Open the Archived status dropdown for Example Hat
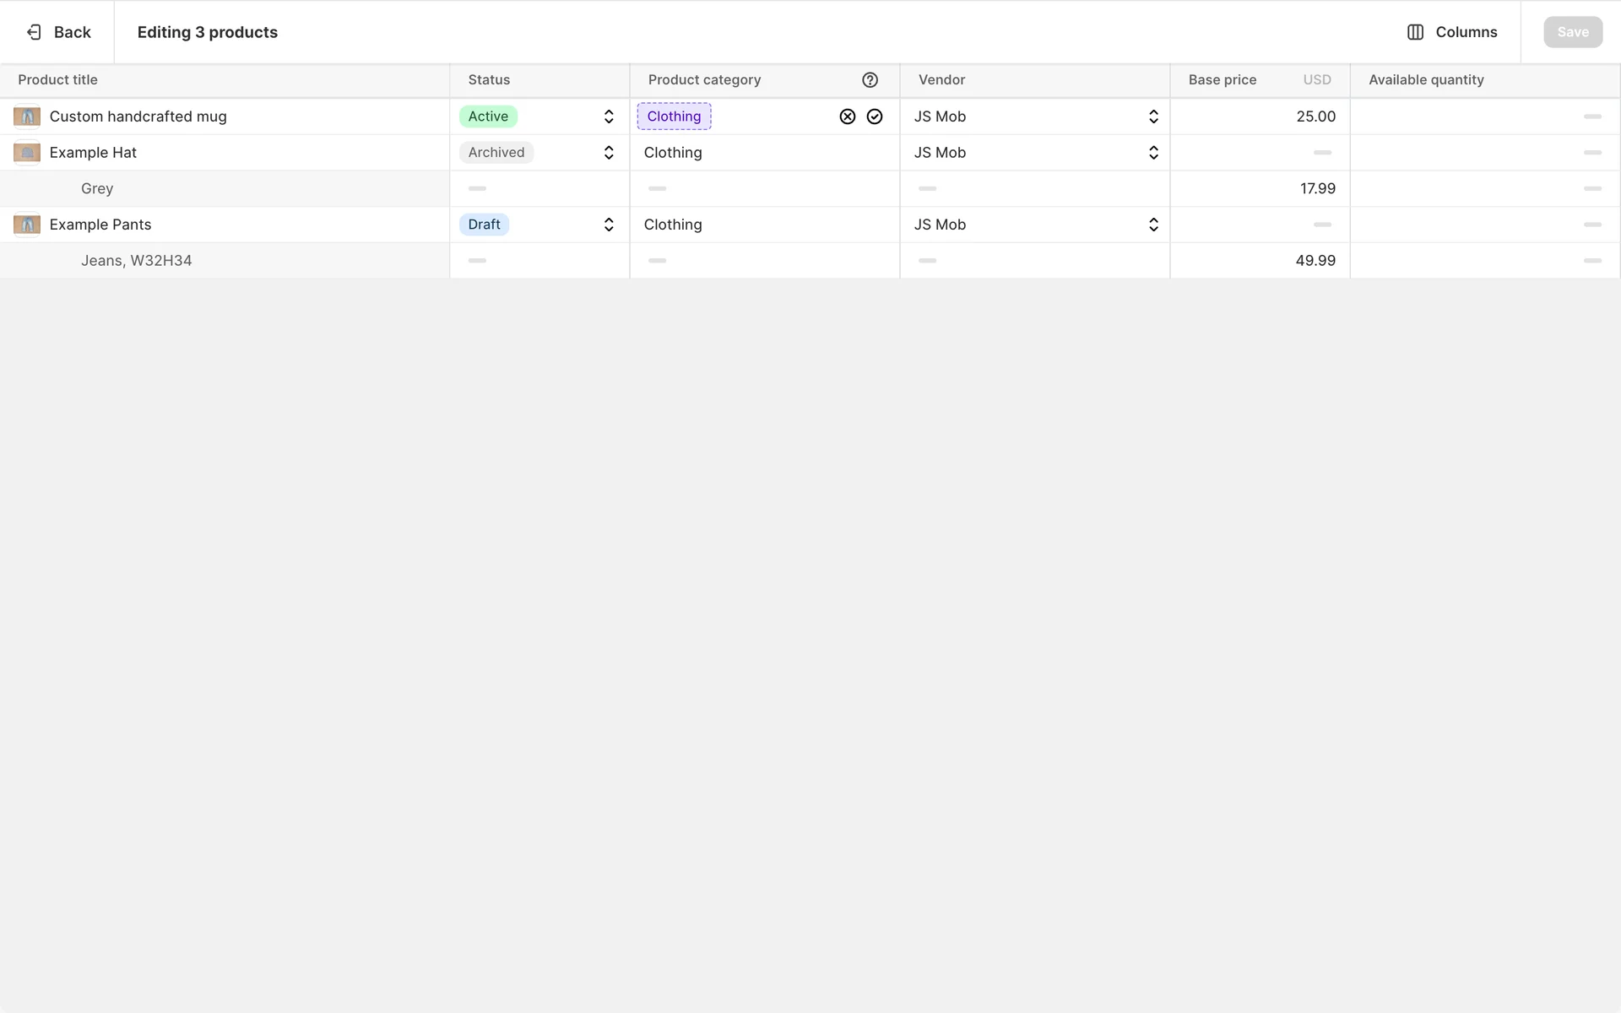This screenshot has height=1013, width=1621. point(608,153)
